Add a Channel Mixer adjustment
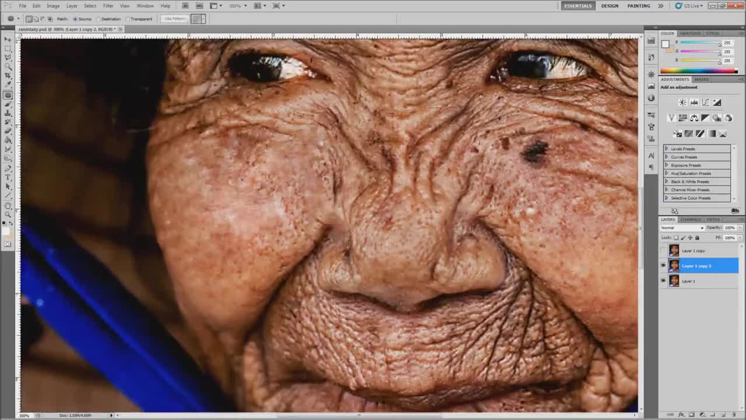 coord(728,118)
